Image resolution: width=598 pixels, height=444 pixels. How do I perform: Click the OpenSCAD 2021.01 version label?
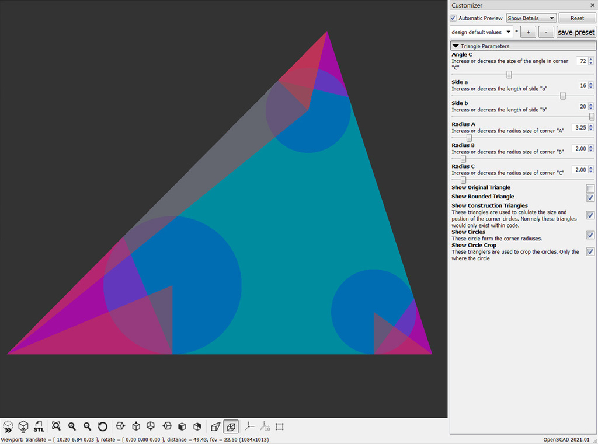[x=566, y=439]
